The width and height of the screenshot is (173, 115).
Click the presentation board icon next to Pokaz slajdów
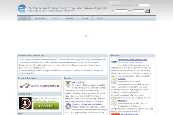[x=68, y=84]
